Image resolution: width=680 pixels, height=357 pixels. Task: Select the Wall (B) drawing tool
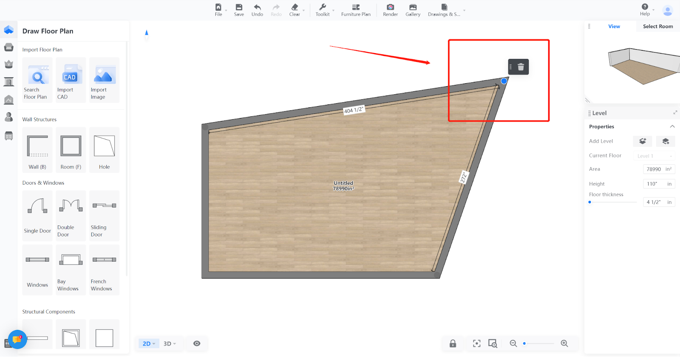(x=37, y=150)
